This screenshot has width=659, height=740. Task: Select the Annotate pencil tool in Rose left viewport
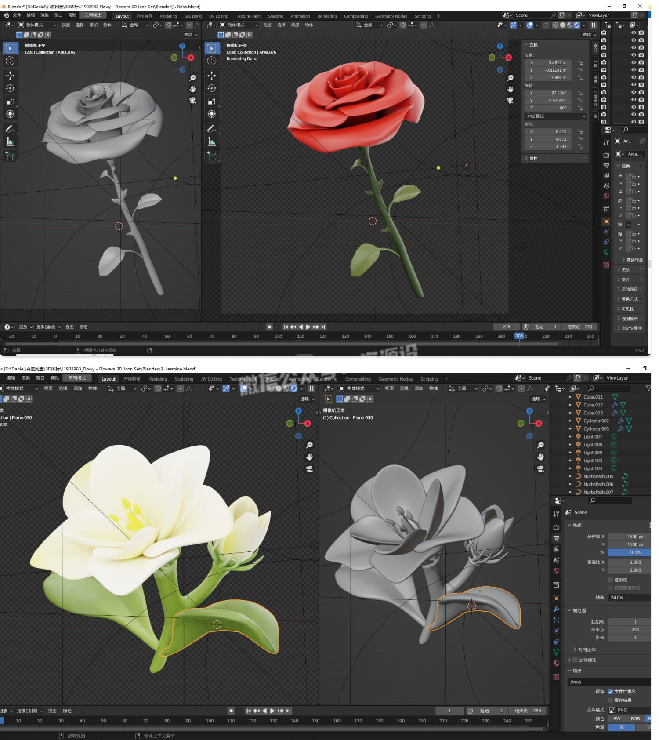10,129
